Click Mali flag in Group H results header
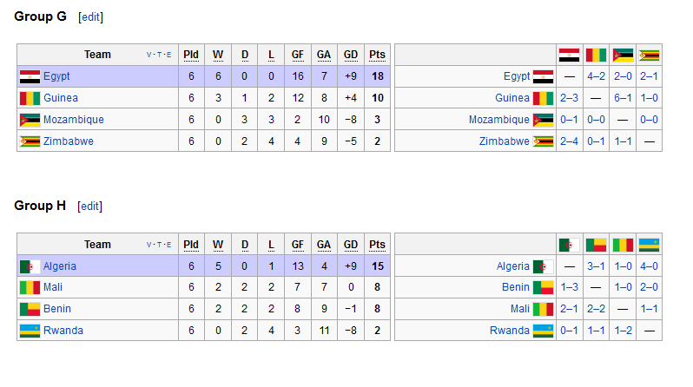The image size is (693, 387). [x=623, y=245]
